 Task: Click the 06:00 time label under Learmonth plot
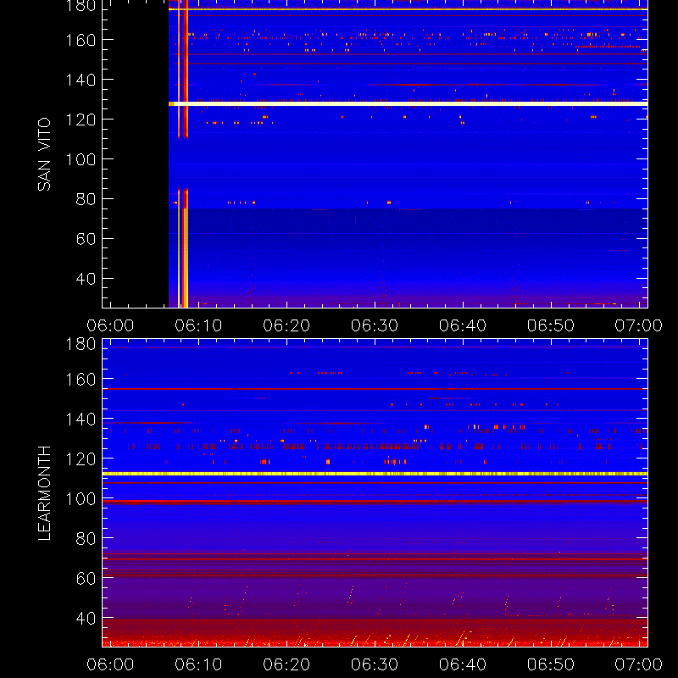(110, 664)
